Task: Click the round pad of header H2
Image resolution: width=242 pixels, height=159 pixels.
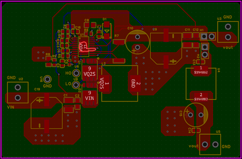Action: (205, 54)
